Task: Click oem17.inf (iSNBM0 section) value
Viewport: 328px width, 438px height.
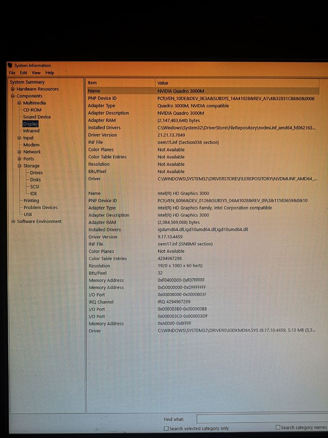Action: [185, 244]
